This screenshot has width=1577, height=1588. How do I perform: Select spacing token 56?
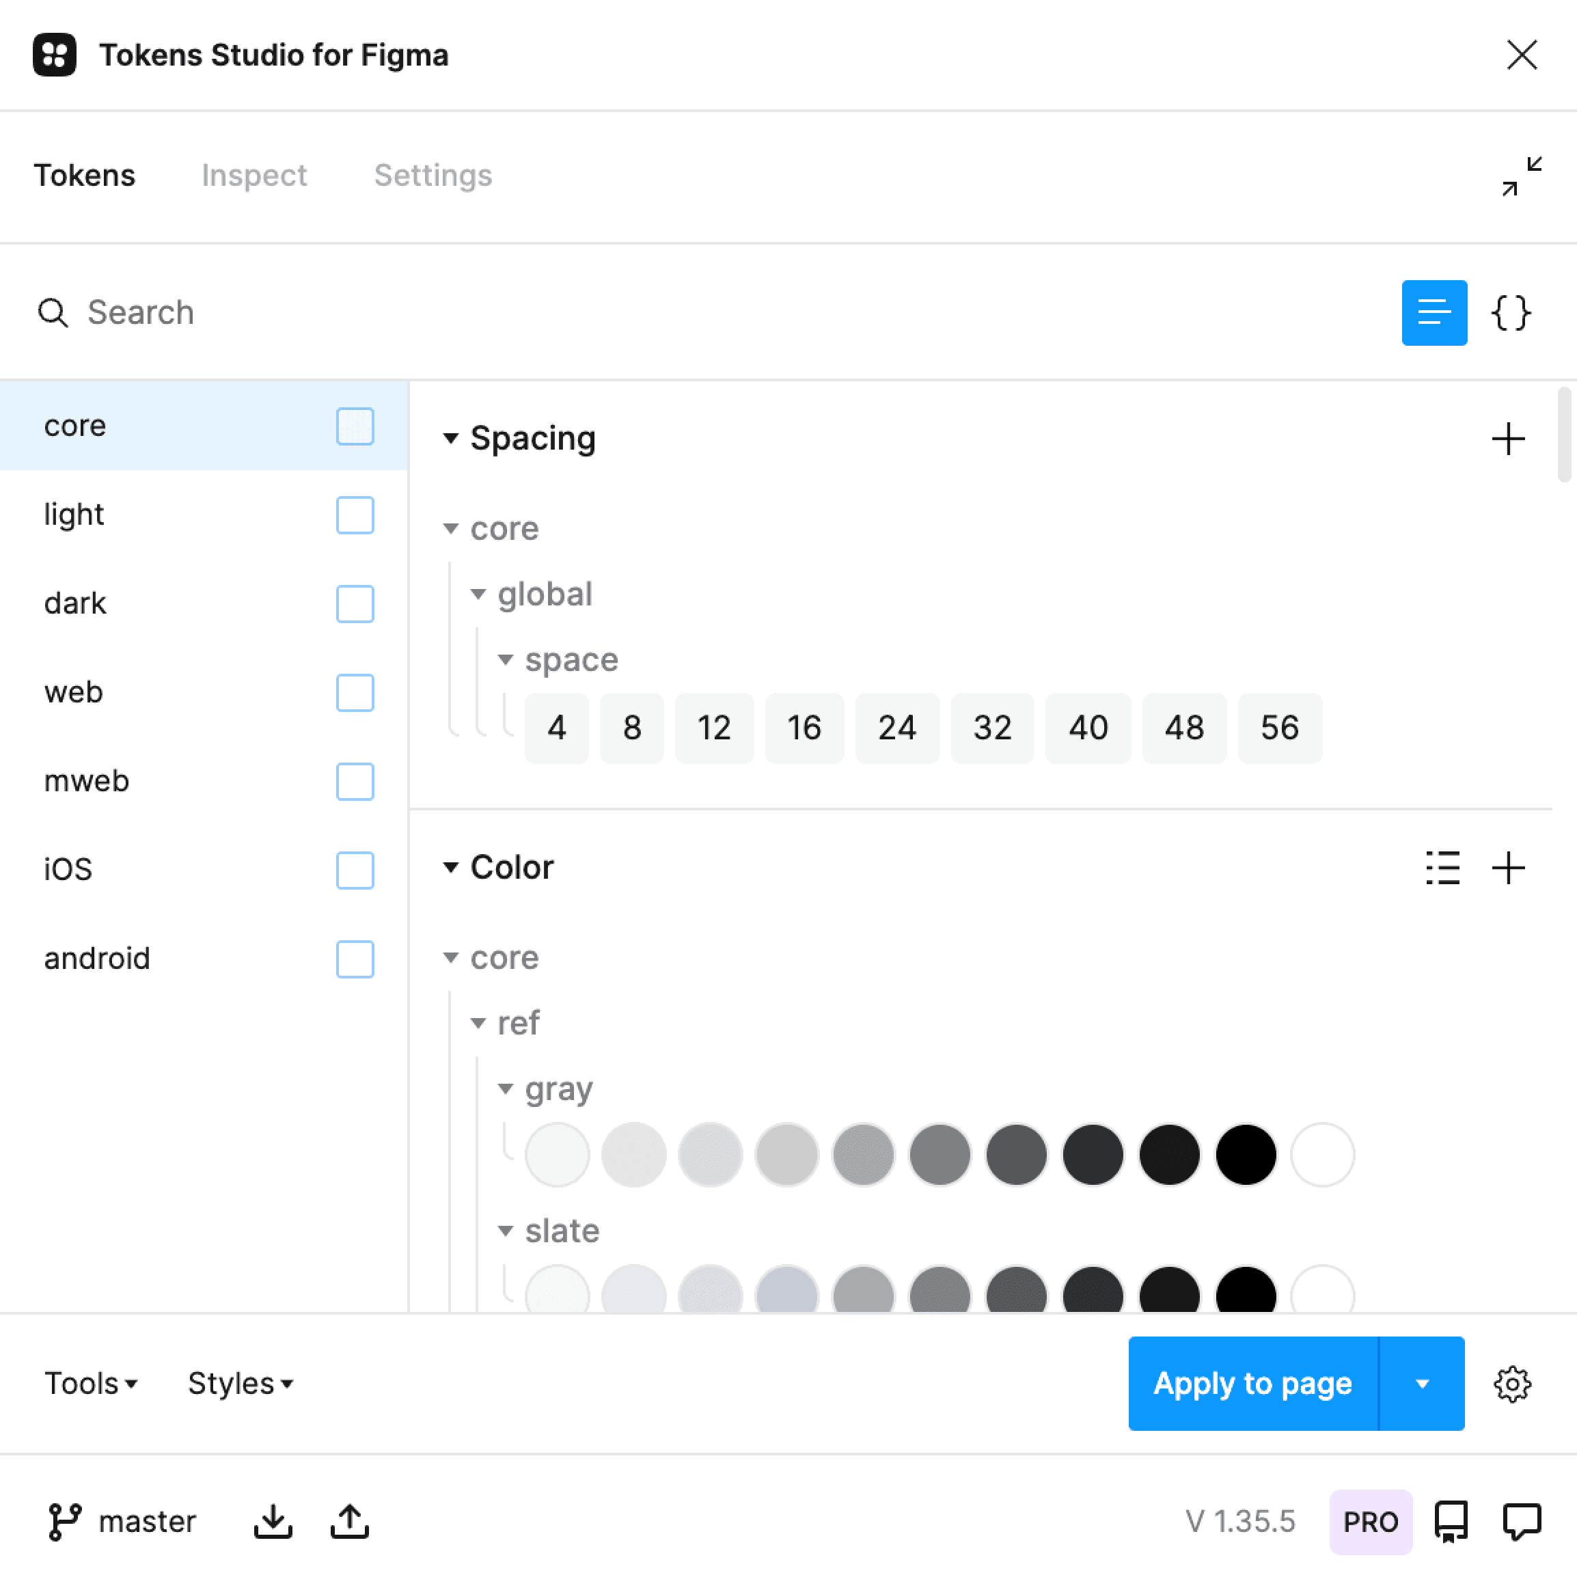tap(1280, 729)
